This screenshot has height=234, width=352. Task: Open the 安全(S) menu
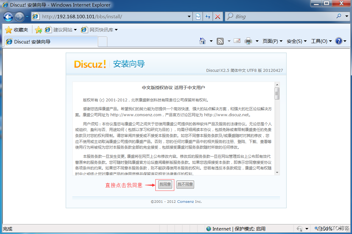click(x=297, y=41)
